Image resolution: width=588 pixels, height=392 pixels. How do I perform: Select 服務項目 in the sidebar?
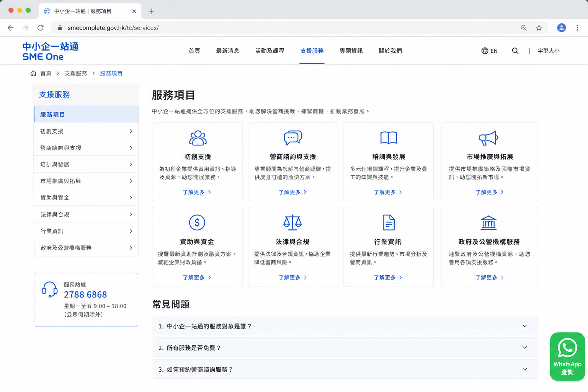click(87, 114)
